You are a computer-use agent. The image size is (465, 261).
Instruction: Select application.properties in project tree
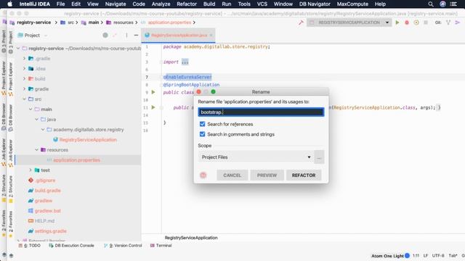[x=76, y=160]
